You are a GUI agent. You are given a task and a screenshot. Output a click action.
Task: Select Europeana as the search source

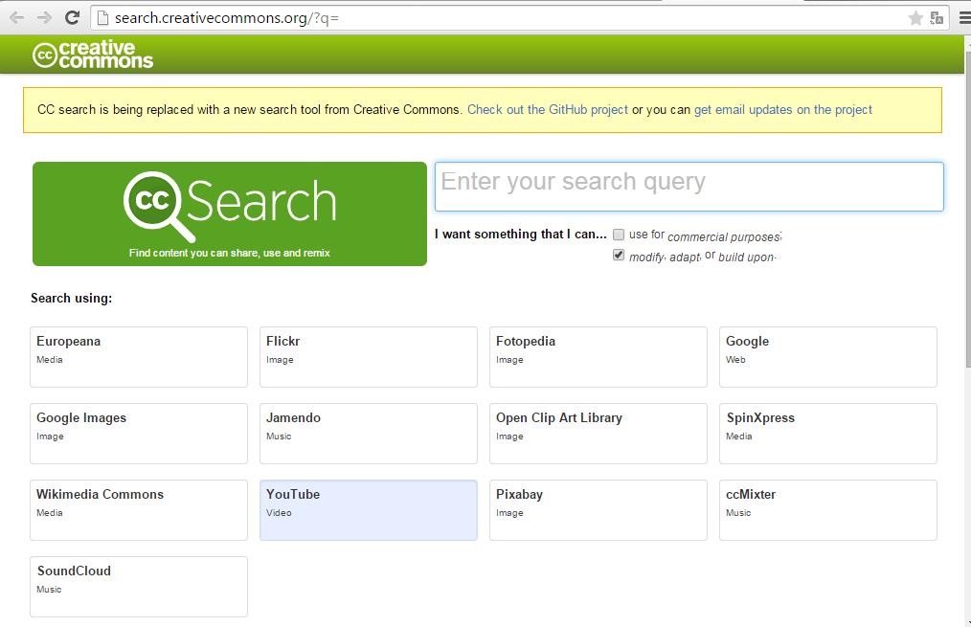pos(139,357)
